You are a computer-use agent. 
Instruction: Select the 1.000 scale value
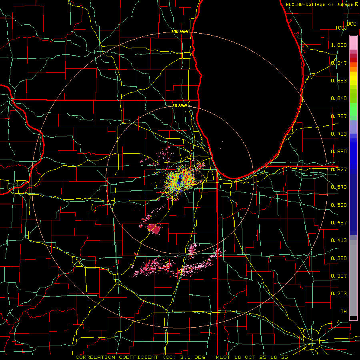pos(339,45)
